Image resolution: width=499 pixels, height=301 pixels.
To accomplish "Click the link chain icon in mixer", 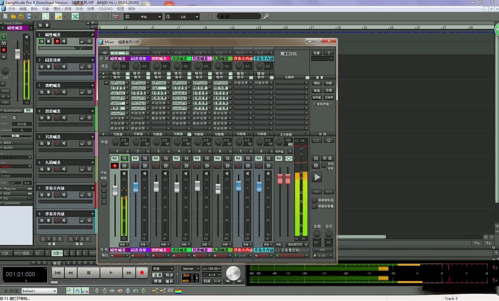I will pyautogui.click(x=317, y=192).
